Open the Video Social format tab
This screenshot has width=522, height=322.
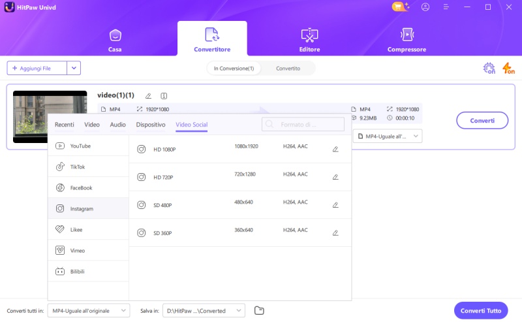tap(191, 125)
